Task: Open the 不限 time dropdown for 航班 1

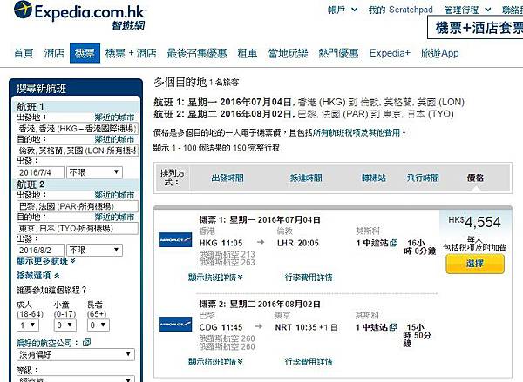Action: (94, 172)
